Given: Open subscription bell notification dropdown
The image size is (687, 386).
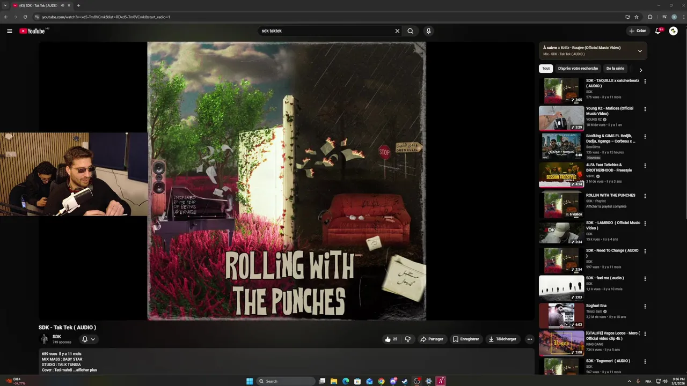Looking at the screenshot, I should tap(89, 339).
